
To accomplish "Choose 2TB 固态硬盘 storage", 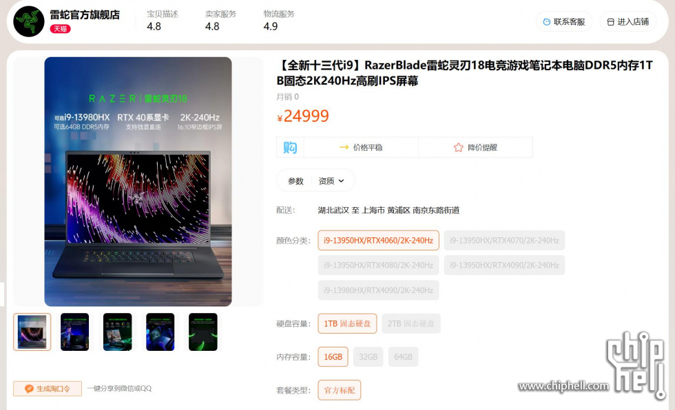I will [x=411, y=323].
